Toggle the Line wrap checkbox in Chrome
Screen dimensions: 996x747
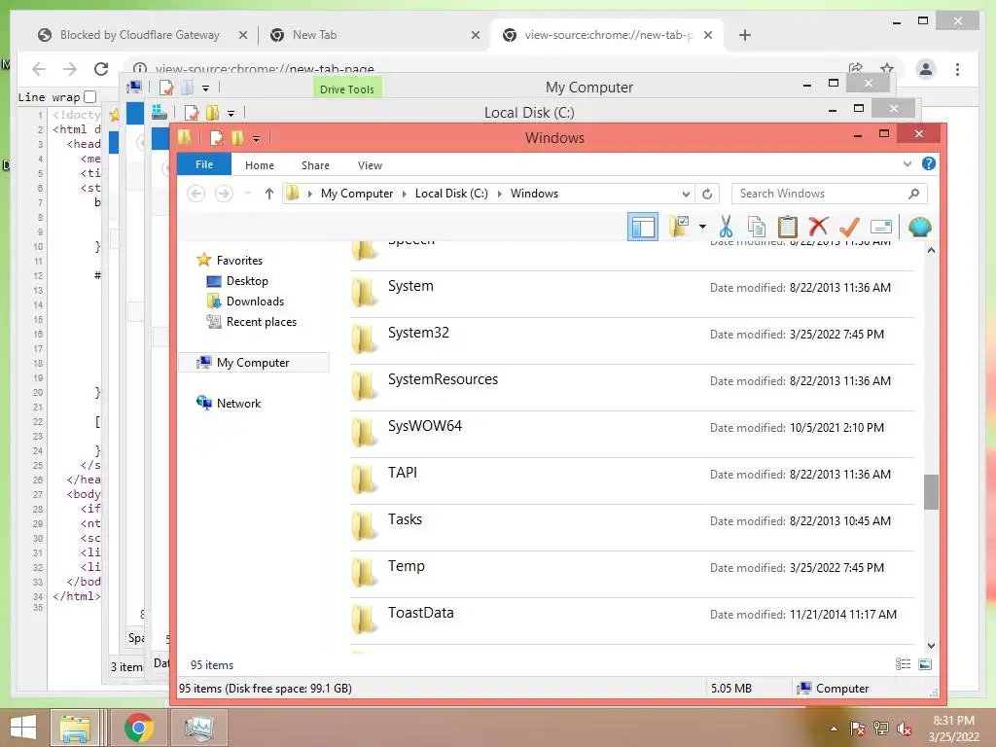(90, 96)
